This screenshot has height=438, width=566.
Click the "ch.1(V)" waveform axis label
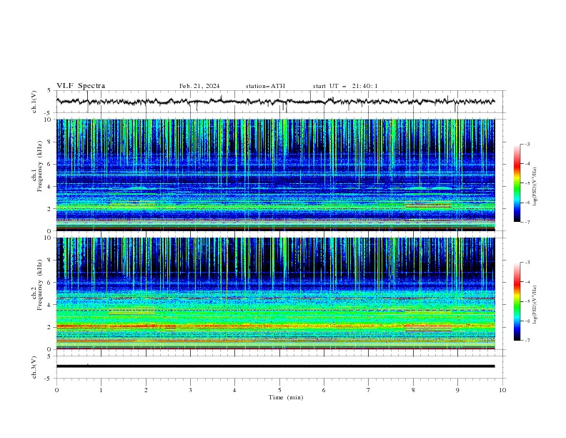coord(34,102)
